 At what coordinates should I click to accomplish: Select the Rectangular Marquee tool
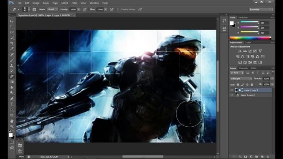click(x=12, y=27)
